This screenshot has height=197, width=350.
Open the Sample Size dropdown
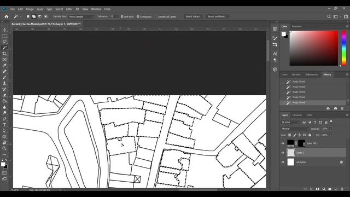tap(81, 16)
